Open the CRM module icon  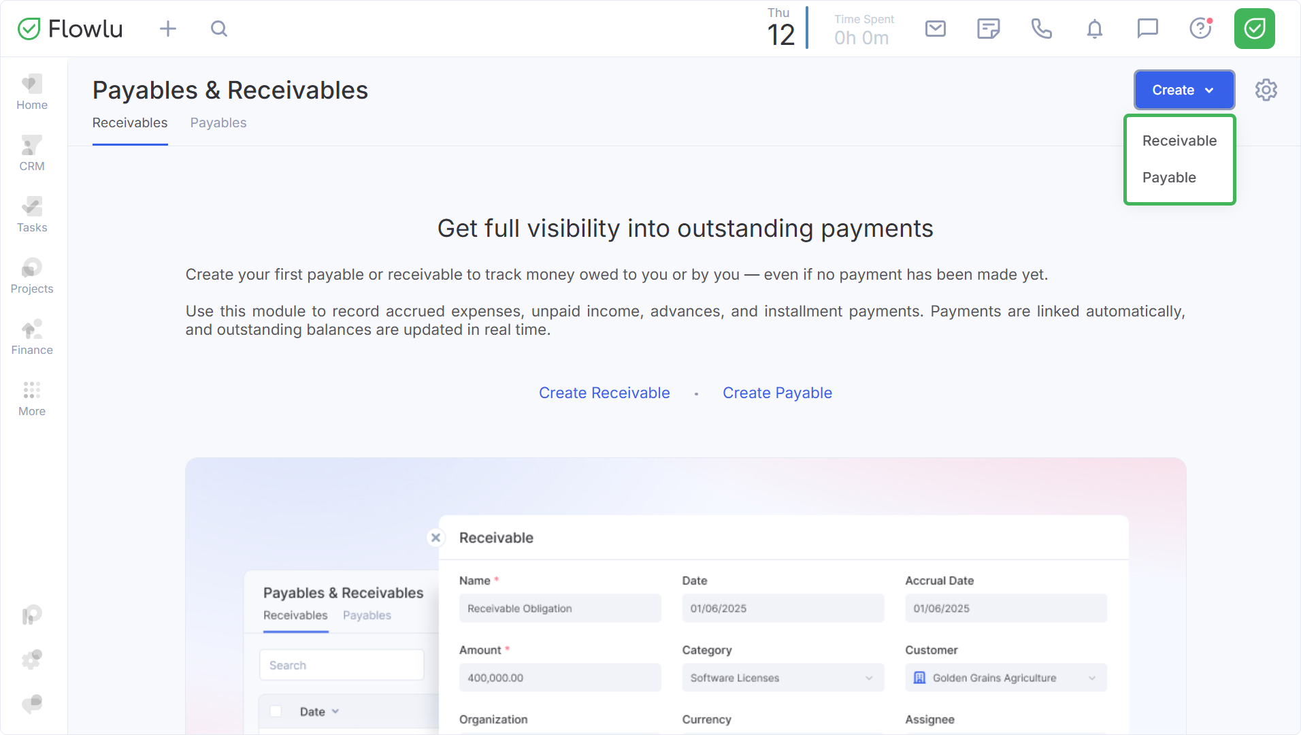pyautogui.click(x=32, y=153)
